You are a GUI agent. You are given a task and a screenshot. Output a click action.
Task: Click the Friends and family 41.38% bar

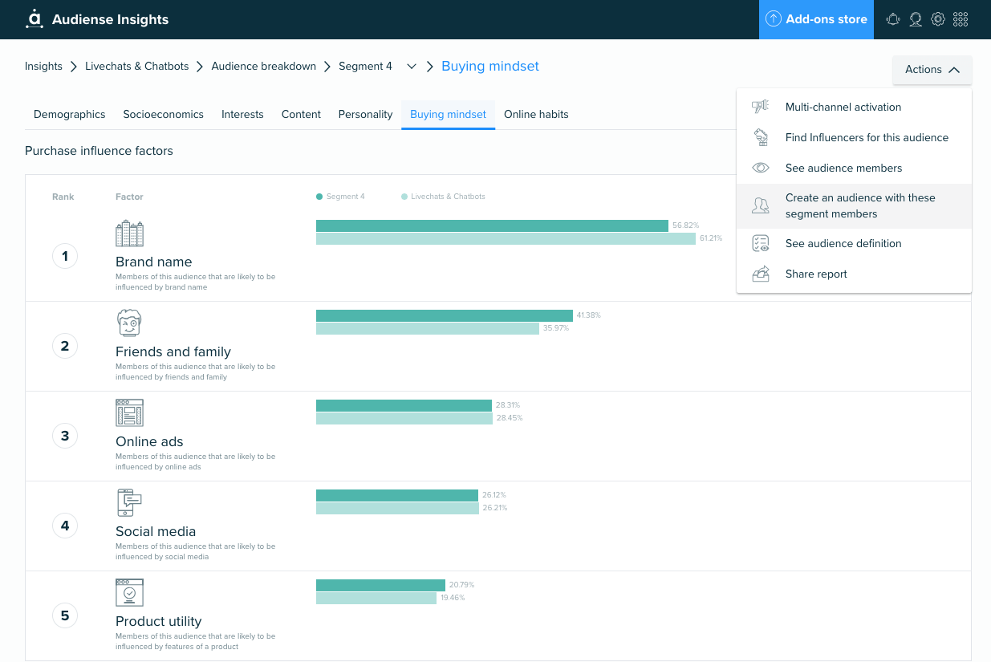click(x=445, y=315)
